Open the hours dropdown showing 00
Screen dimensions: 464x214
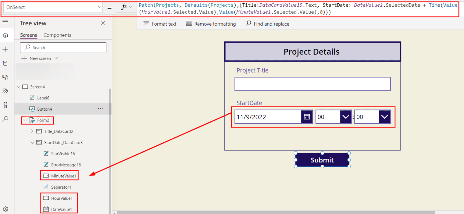[345, 117]
